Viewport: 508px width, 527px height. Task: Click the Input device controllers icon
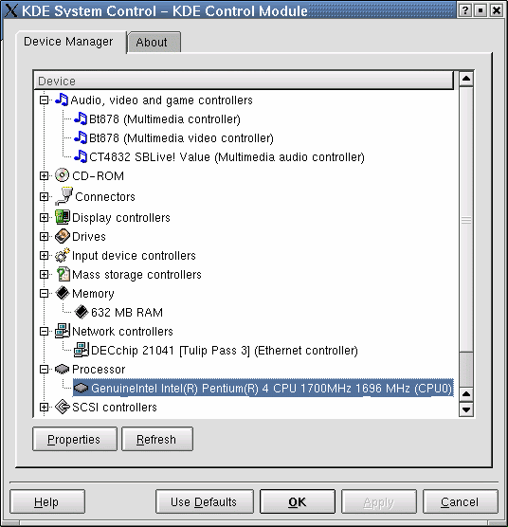[63, 255]
